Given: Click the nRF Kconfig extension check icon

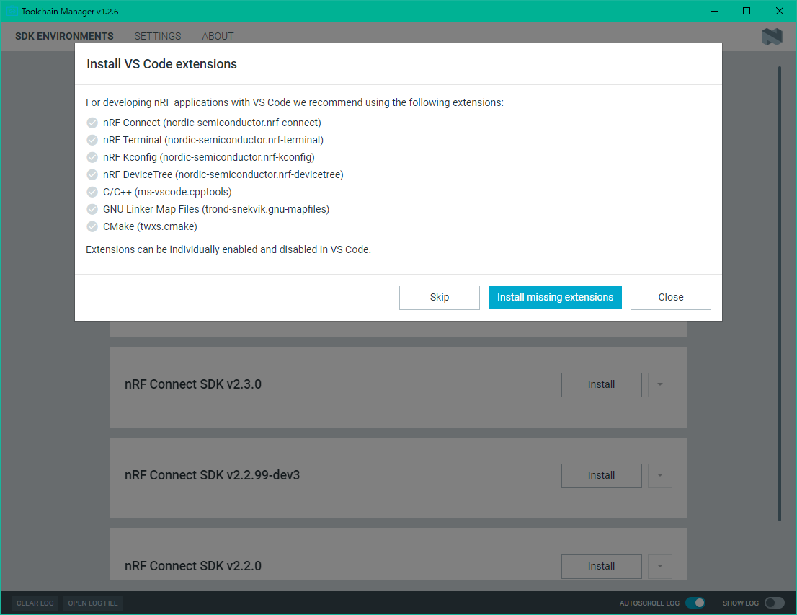Looking at the screenshot, I should (92, 157).
